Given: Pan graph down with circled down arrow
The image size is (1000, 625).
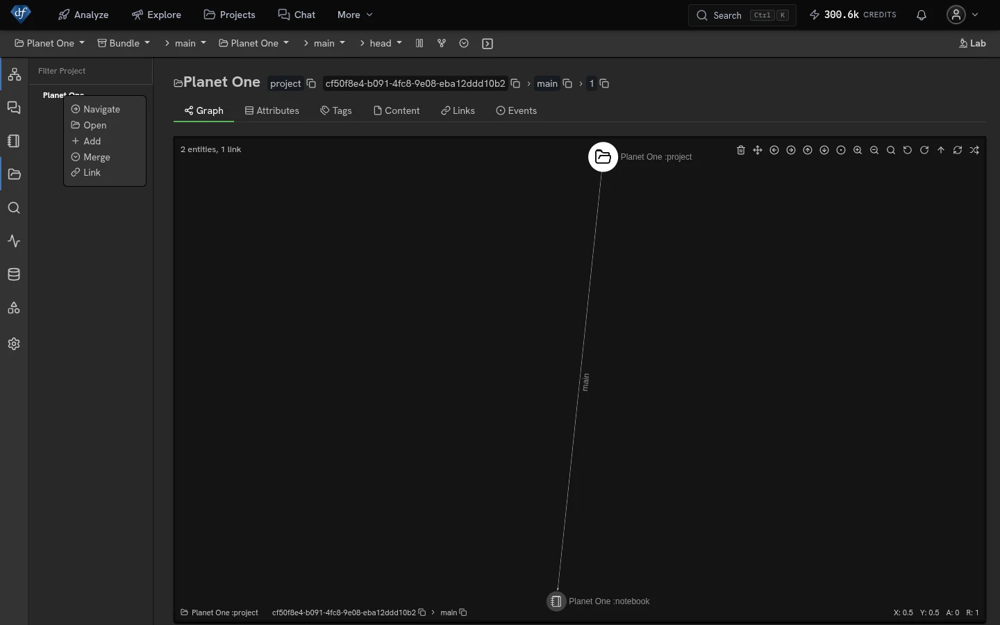Looking at the screenshot, I should point(824,150).
